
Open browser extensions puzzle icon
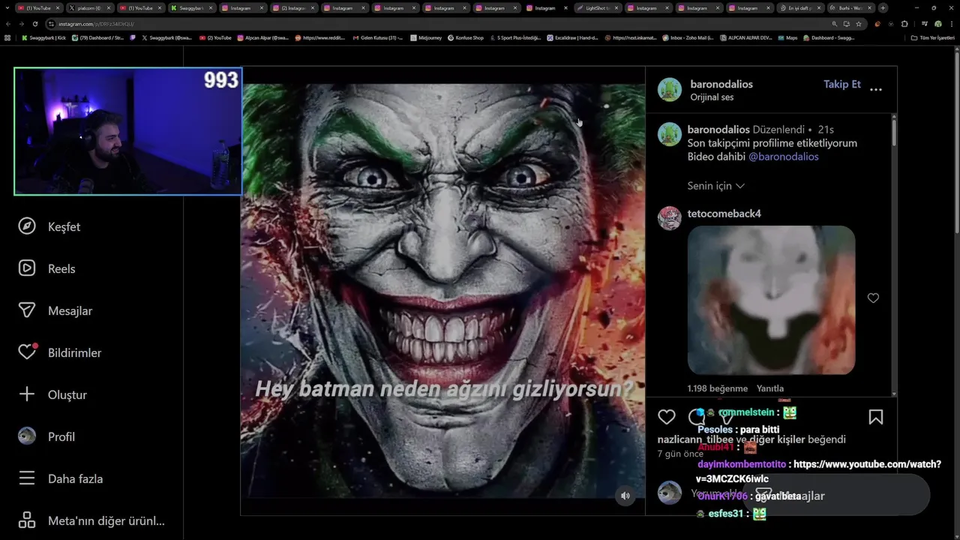pyautogui.click(x=904, y=24)
